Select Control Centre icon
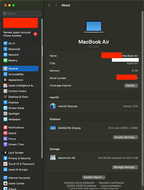The image size is (144, 190). tap(5, 91)
